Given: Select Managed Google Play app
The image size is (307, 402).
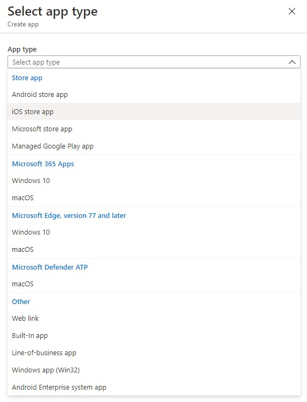Looking at the screenshot, I should coord(154,146).
